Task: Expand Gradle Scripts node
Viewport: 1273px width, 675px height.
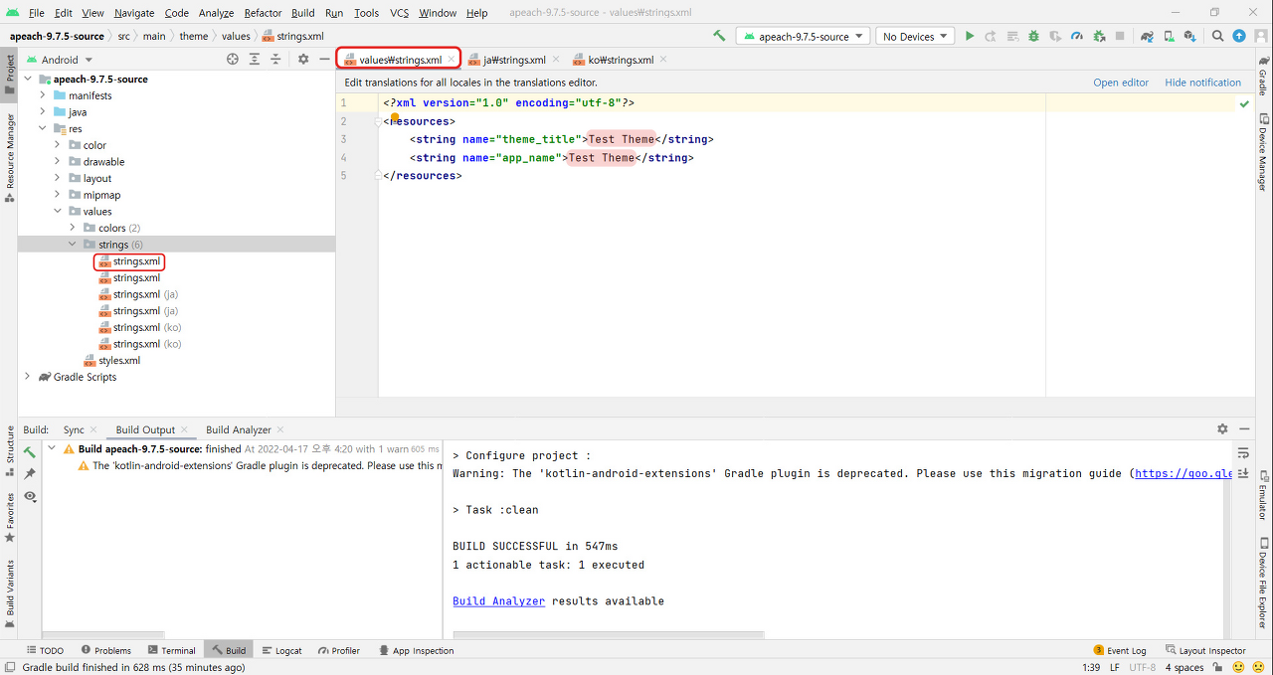Action: coord(28,377)
